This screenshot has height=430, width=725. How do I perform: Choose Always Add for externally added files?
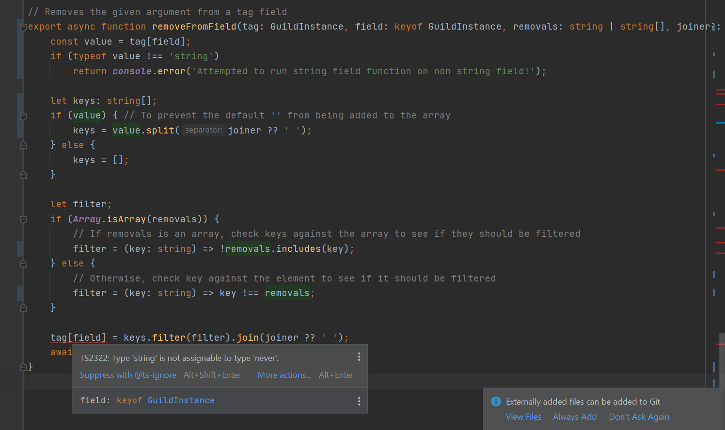pyautogui.click(x=575, y=417)
